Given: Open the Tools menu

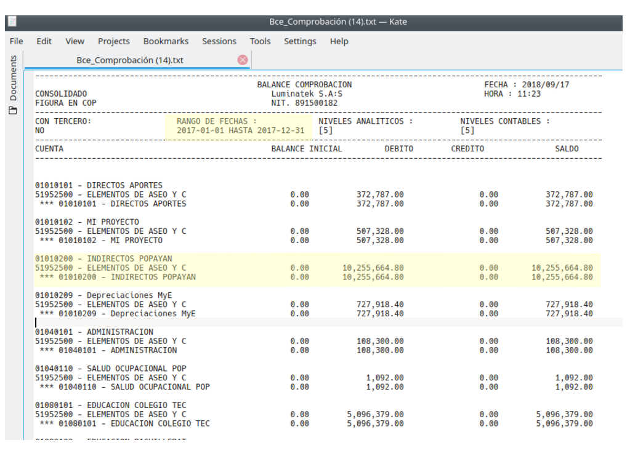Looking at the screenshot, I should 260,41.
